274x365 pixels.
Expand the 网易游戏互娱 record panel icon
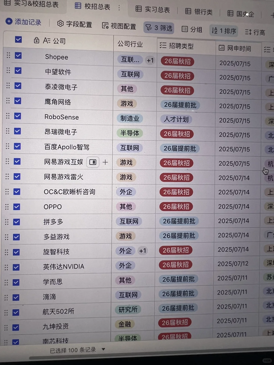tap(93, 162)
